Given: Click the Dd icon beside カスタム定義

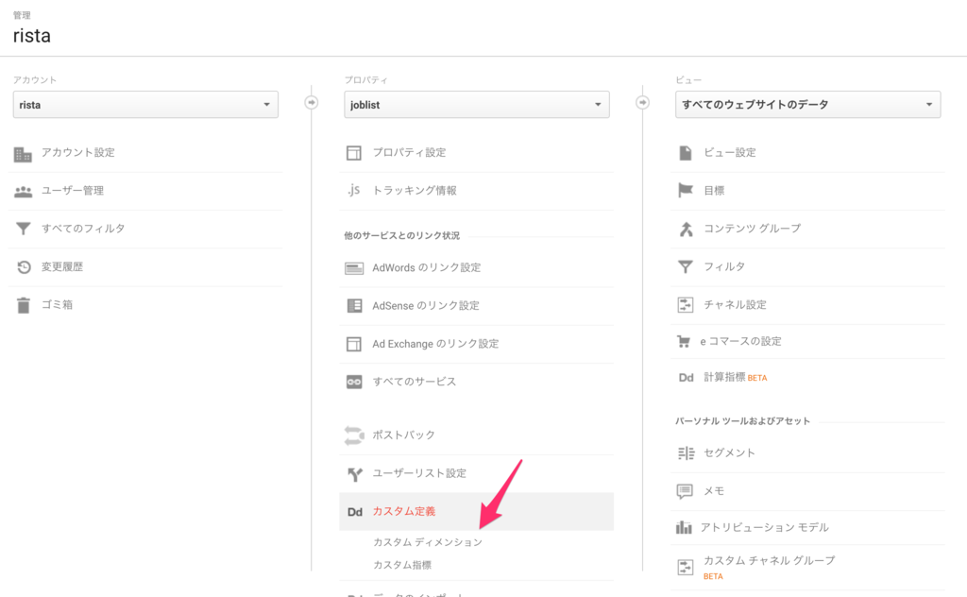Looking at the screenshot, I should click(x=355, y=512).
